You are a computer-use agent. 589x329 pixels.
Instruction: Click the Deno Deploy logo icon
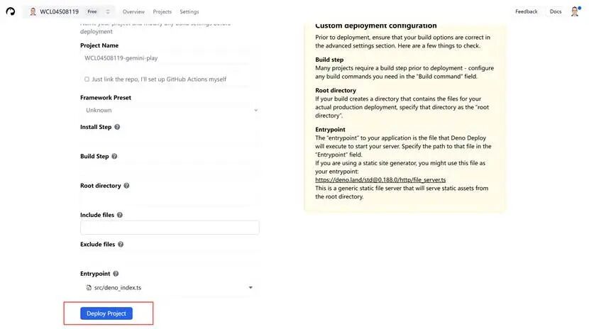click(10, 11)
